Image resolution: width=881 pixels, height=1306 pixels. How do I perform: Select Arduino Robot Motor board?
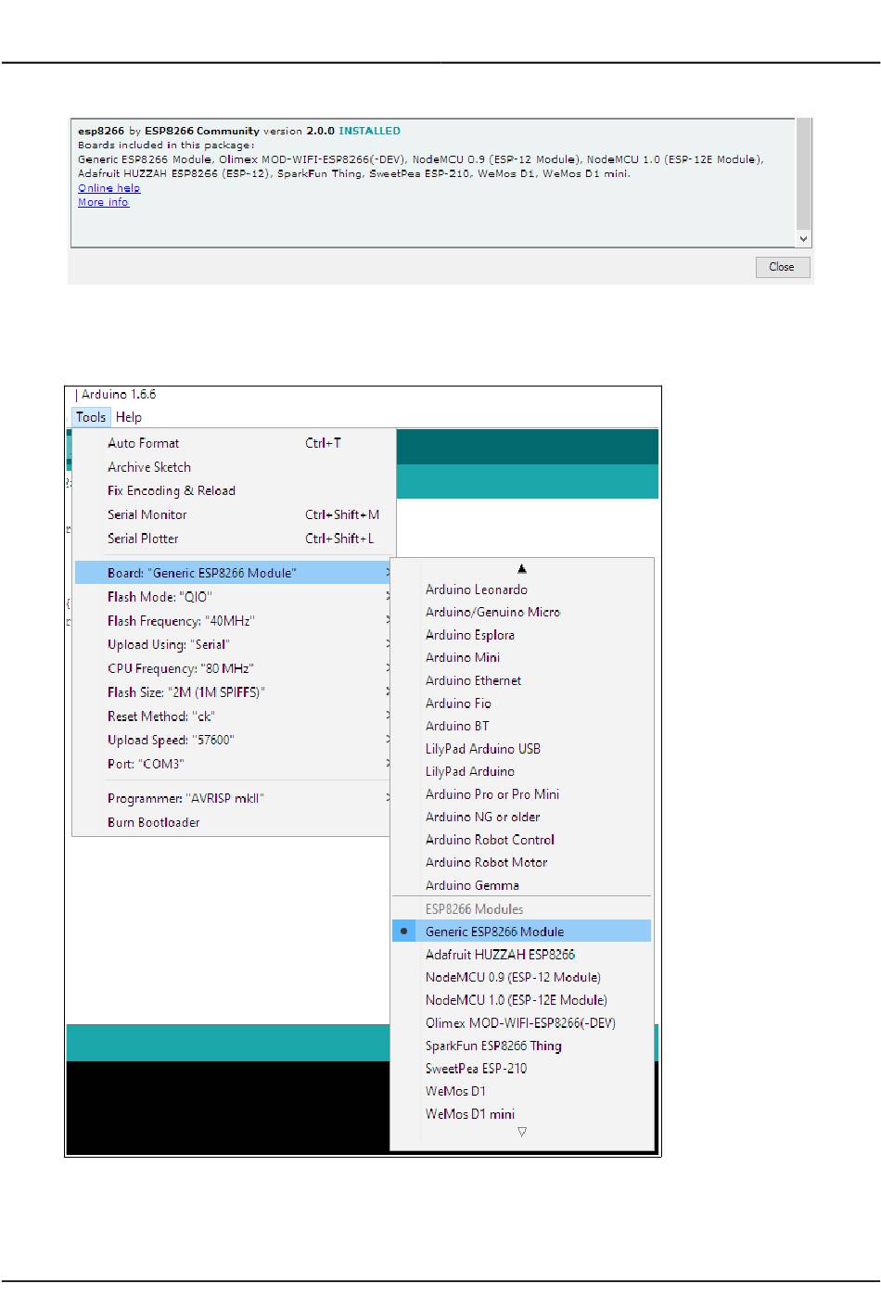522,862
